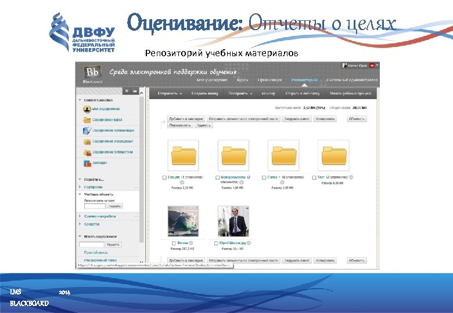453x313 pixels.
Task: Open the Расширенный поиск link
Action: 100,260
